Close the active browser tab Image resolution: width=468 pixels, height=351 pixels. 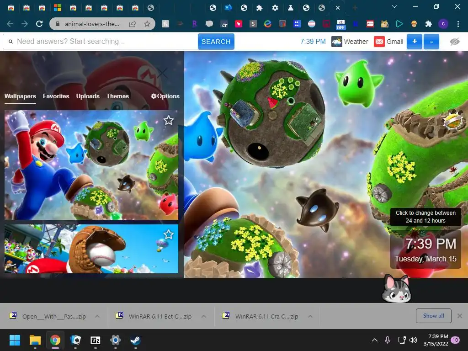[x=338, y=8]
